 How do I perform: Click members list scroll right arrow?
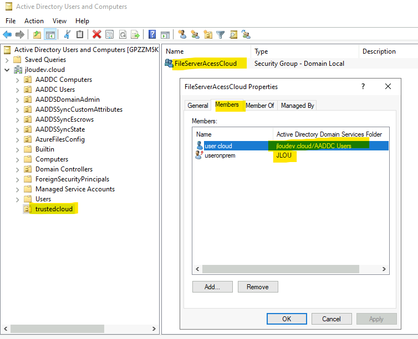coord(384,269)
